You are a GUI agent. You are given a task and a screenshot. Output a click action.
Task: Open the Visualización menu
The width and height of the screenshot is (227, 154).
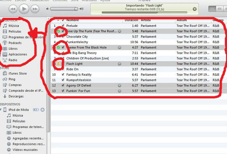point(39,1)
